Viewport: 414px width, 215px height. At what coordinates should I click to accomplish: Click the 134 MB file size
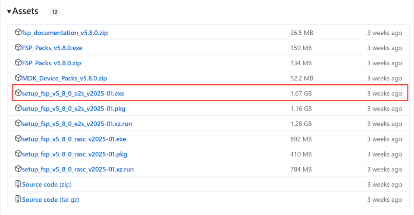tap(301, 63)
